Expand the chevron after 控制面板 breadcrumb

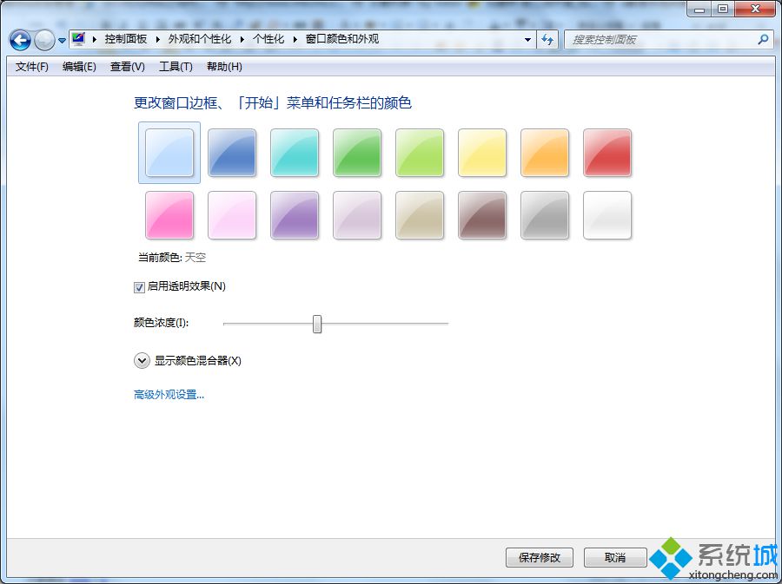pos(157,39)
